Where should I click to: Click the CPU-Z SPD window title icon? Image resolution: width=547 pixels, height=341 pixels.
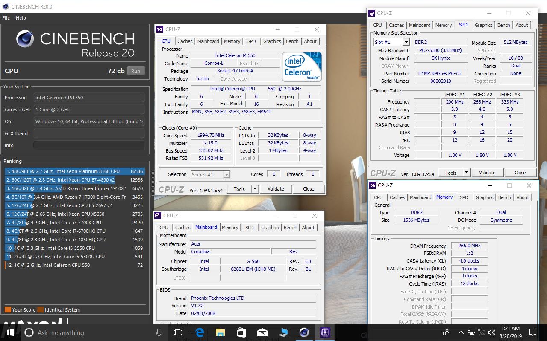tap(371, 13)
